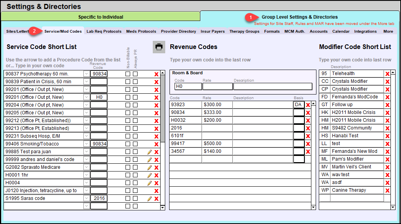Open the Lab Req Protocols tab
This screenshot has width=401, height=224.
(x=104, y=31)
